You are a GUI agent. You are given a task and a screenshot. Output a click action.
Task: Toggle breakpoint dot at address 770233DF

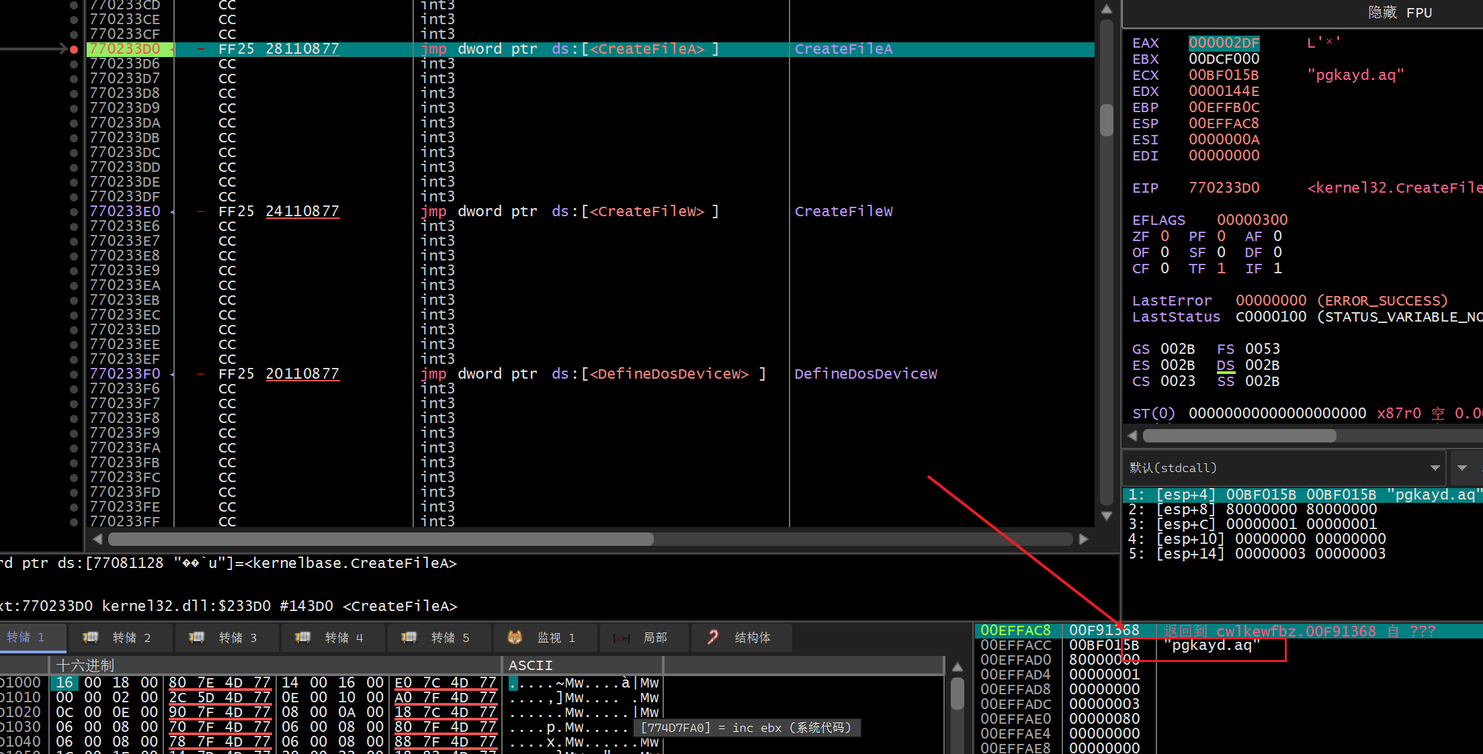click(74, 197)
